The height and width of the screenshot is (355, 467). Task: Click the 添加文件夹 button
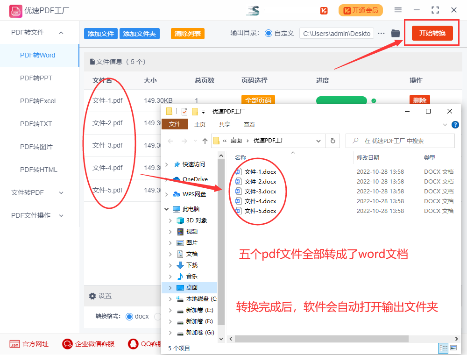point(140,34)
